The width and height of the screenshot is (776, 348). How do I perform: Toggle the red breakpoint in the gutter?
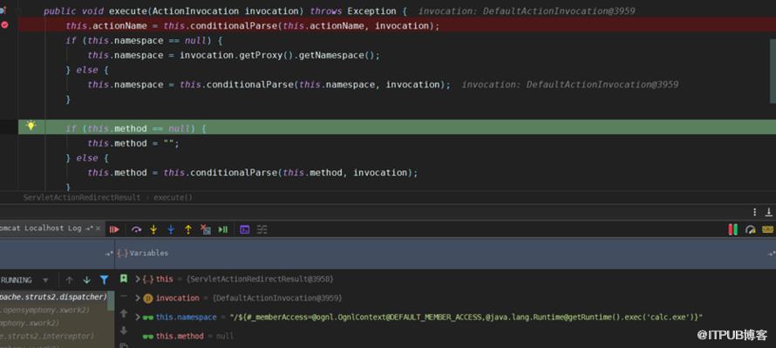pyautogui.click(x=5, y=25)
